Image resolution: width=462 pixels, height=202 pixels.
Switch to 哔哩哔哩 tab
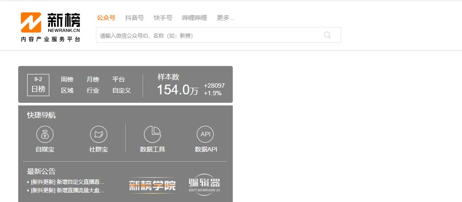pos(195,18)
